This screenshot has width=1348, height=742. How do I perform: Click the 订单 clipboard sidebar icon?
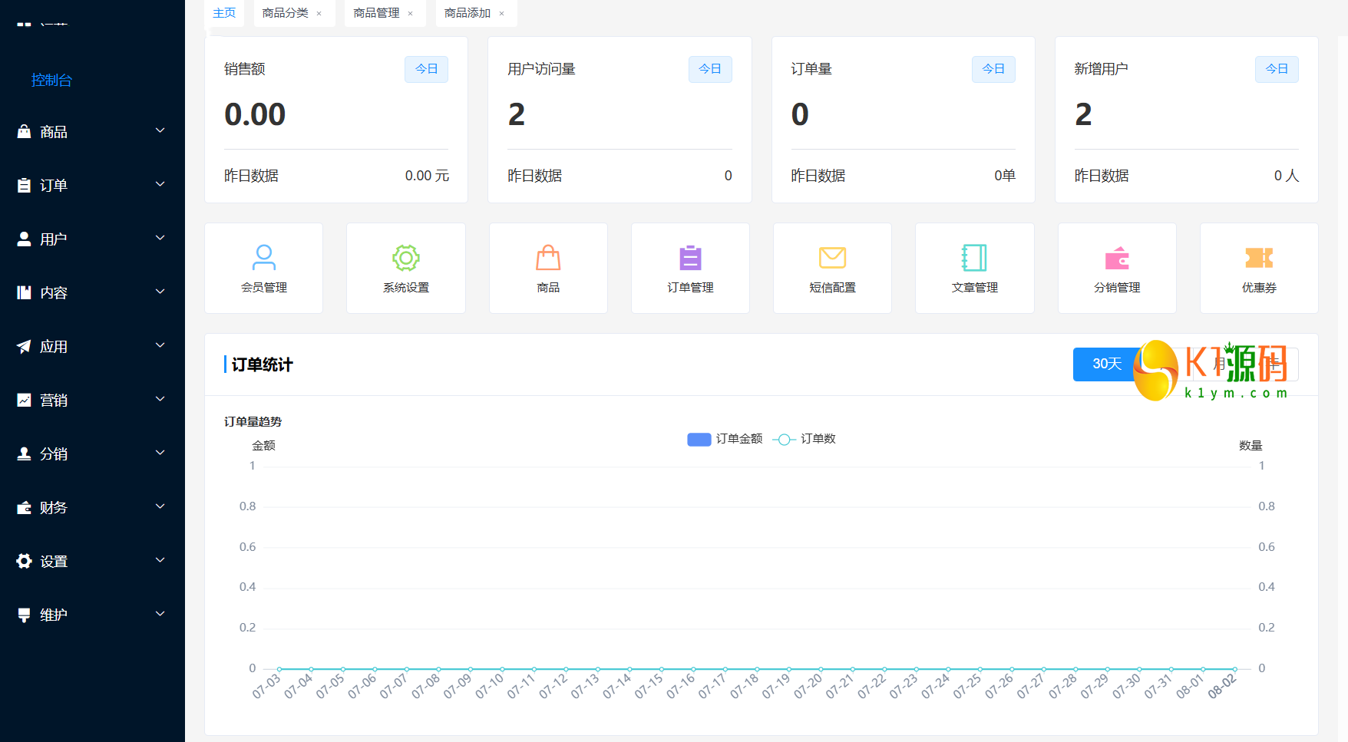(24, 185)
